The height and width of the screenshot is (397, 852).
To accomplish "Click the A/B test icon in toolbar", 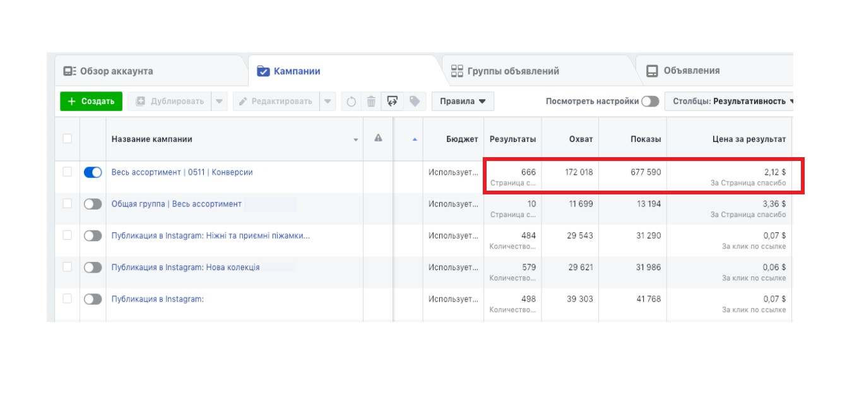I will (393, 101).
